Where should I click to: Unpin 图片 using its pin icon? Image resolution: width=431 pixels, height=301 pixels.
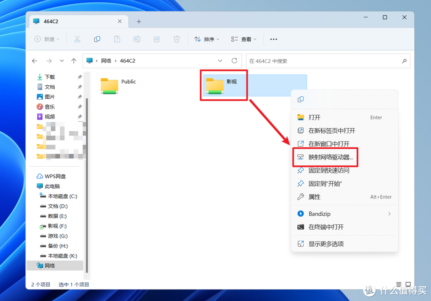coord(80,96)
